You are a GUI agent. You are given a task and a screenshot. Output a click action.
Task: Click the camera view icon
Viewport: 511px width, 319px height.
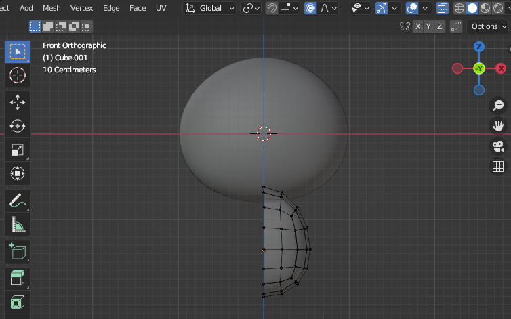(497, 146)
